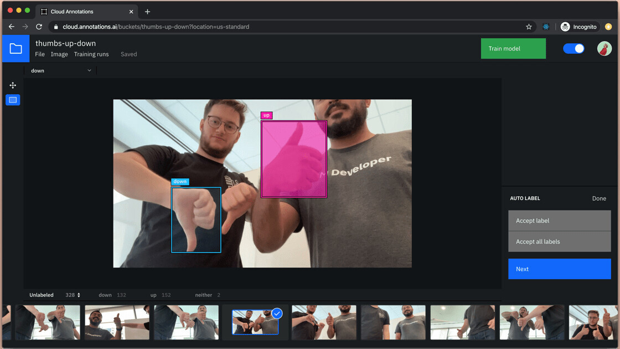
Task: Select the move/pan tool
Action: tap(13, 85)
